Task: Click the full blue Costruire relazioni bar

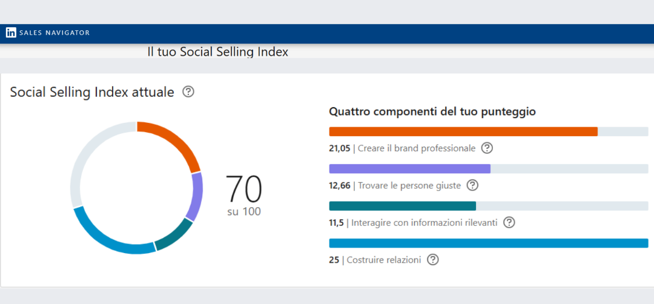Action: click(x=488, y=243)
